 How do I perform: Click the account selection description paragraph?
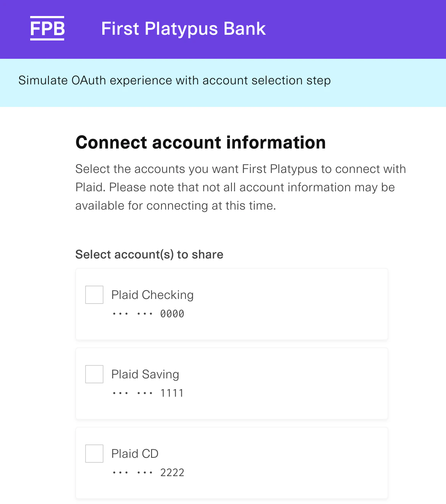coord(241,187)
